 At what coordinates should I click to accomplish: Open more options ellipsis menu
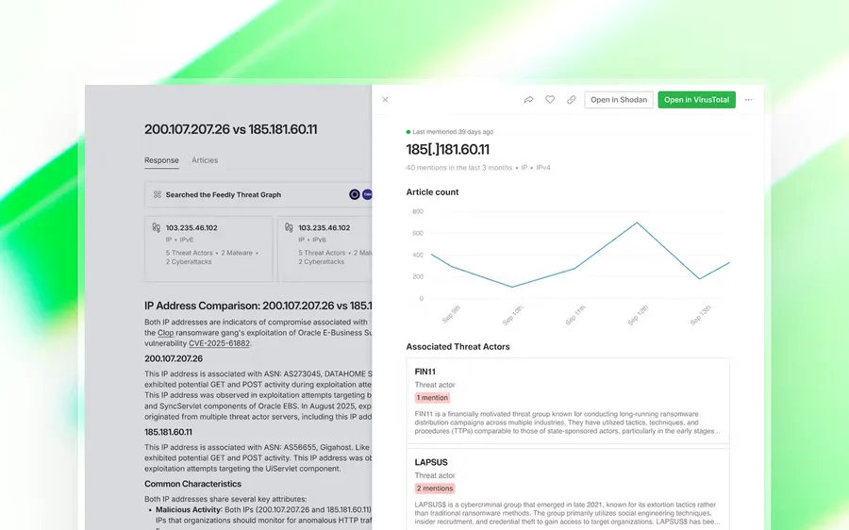tap(749, 100)
